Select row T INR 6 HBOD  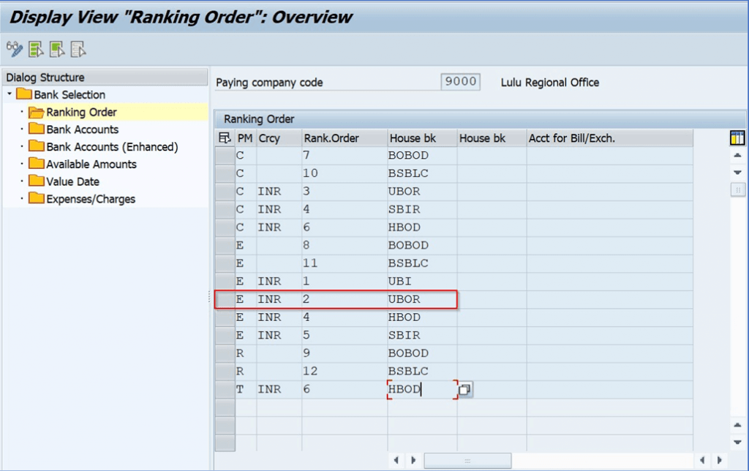[x=225, y=389]
